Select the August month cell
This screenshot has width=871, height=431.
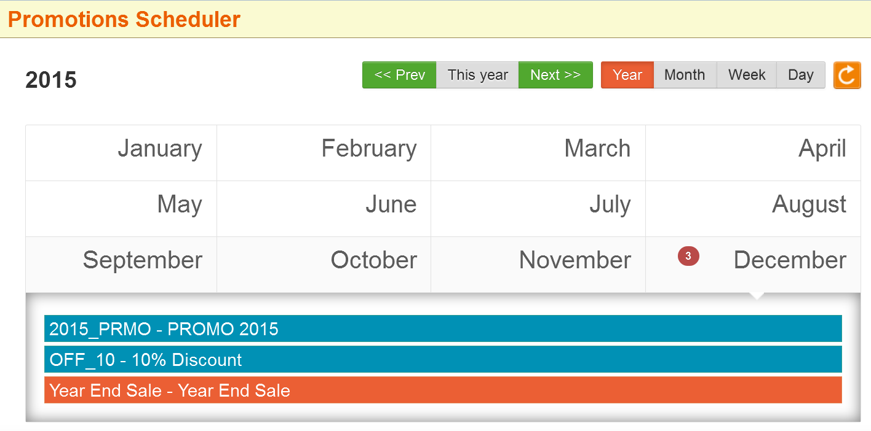(x=753, y=209)
